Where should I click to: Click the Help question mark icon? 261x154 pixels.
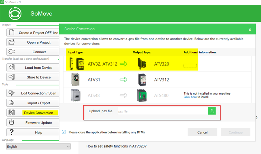click(x=12, y=132)
